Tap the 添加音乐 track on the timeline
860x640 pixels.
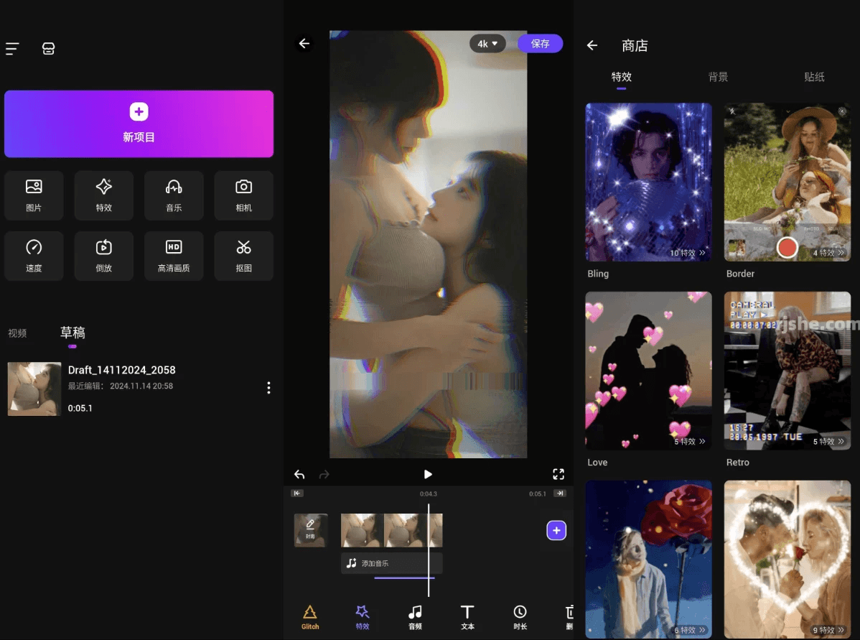tap(391, 563)
